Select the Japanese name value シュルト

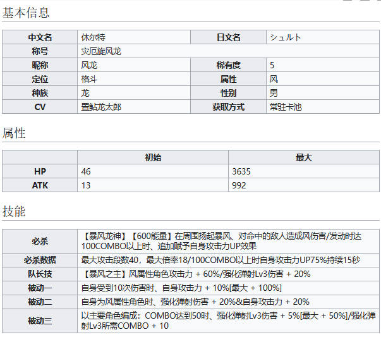click(286, 37)
